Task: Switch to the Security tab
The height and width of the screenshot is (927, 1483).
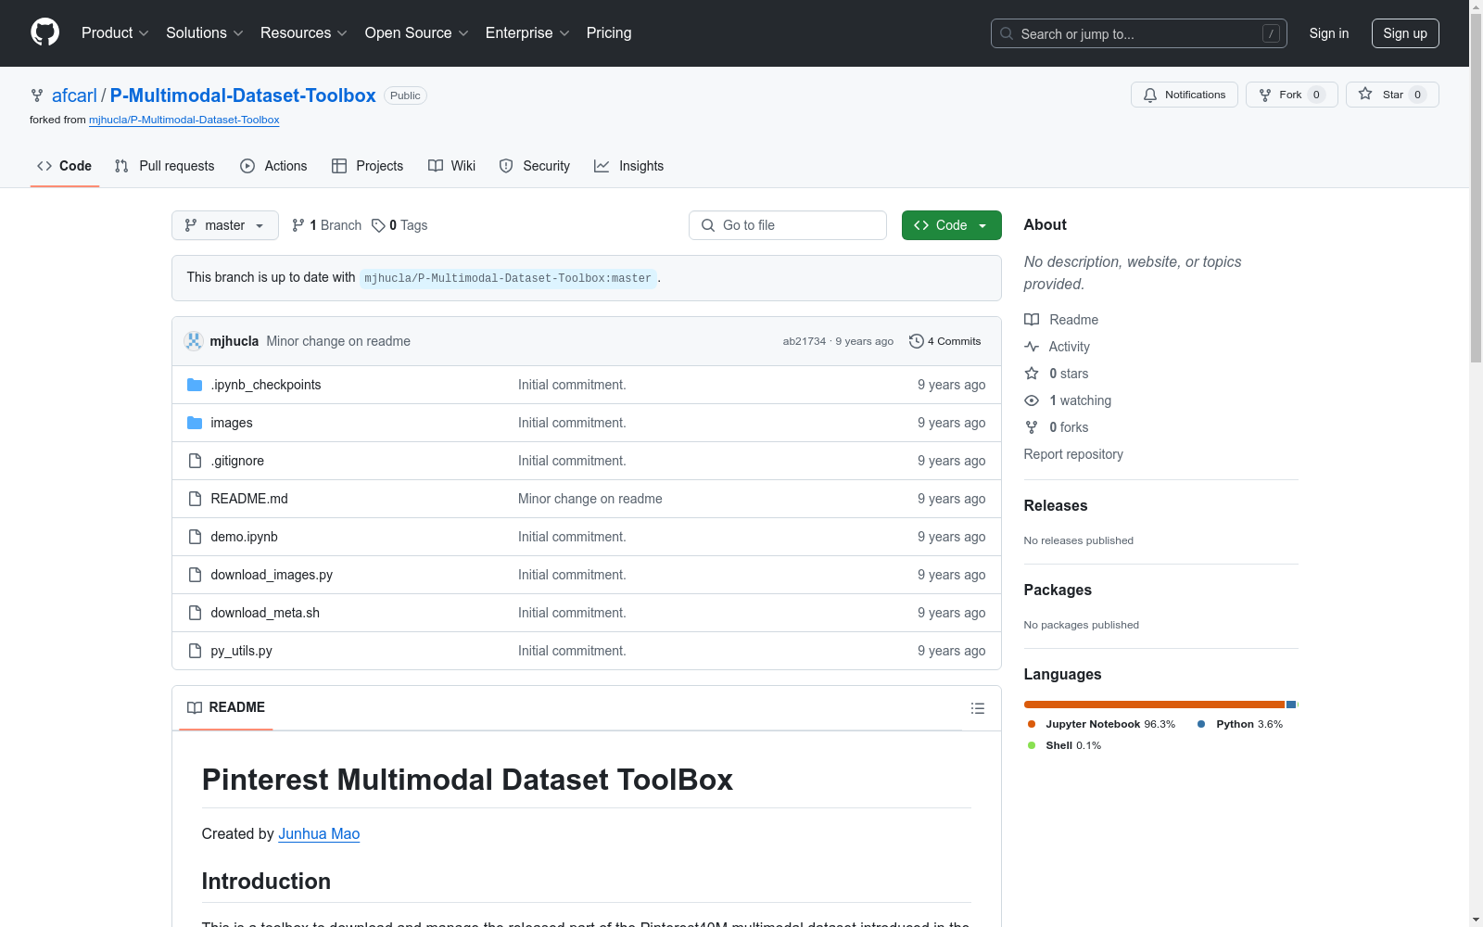Action: pos(535,166)
